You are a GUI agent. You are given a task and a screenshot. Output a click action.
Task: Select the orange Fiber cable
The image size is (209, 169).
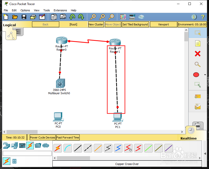click(x=98, y=148)
